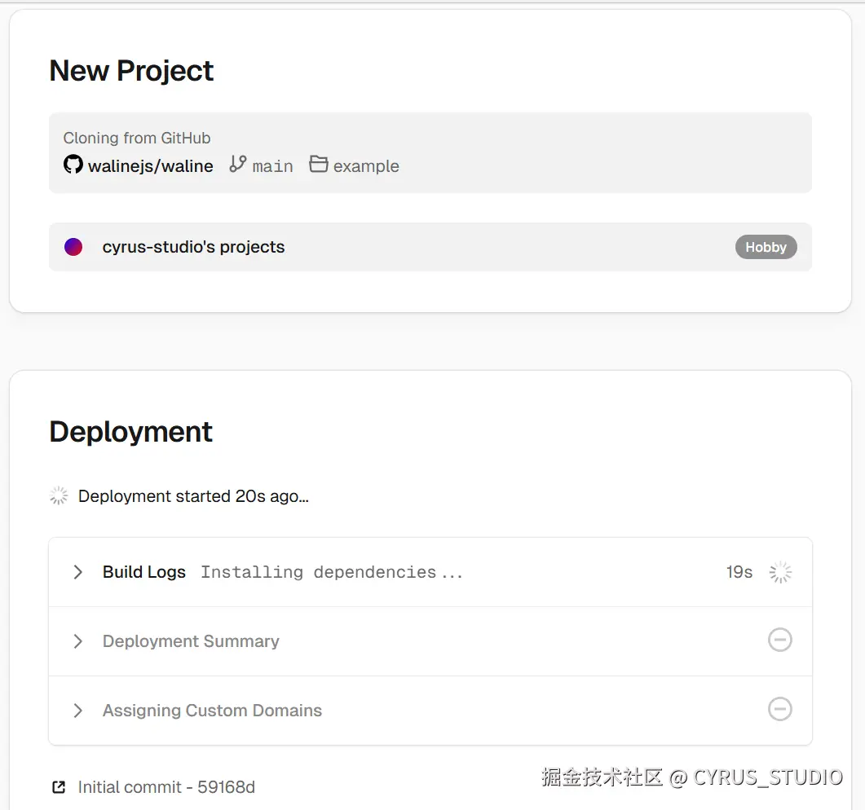Expand the Build Logs chevron
Viewport: 865px width, 810px height.
click(x=77, y=572)
